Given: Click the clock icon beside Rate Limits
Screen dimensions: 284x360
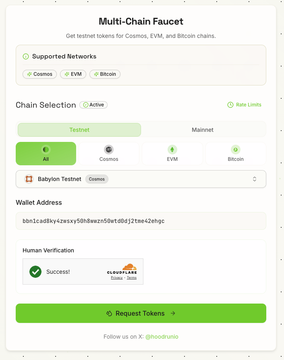Looking at the screenshot, I should [x=230, y=105].
